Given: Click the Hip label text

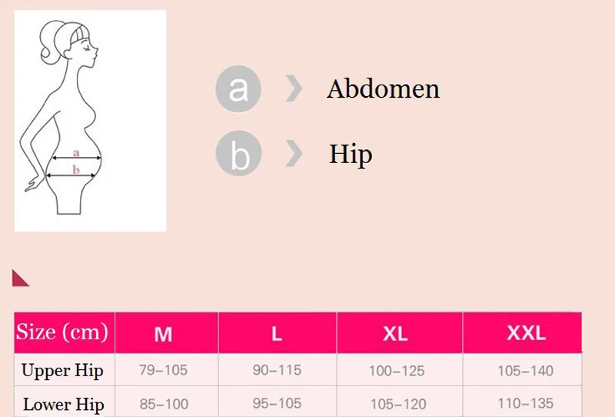Looking at the screenshot, I should tap(351, 154).
